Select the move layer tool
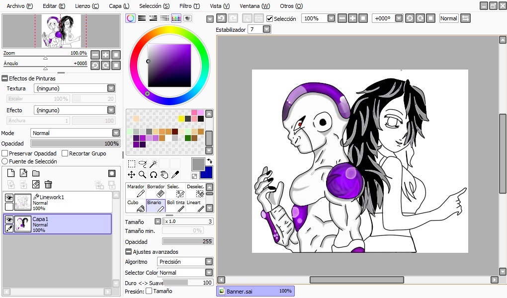The image size is (507, 298). [x=131, y=175]
